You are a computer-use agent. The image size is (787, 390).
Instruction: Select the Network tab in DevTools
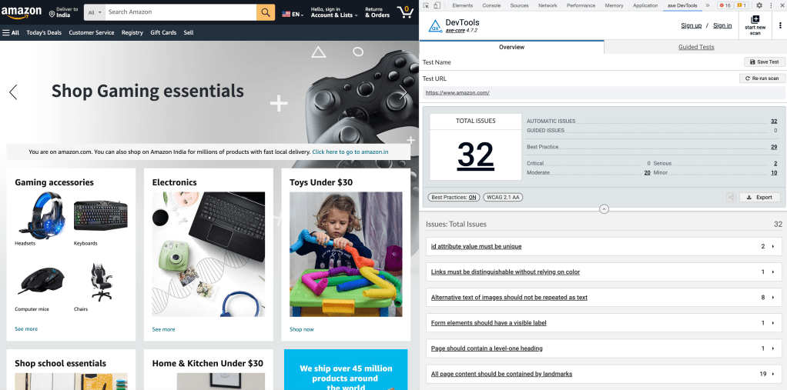[548, 5]
